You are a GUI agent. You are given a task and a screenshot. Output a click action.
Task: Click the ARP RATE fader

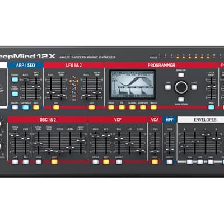(26, 80)
